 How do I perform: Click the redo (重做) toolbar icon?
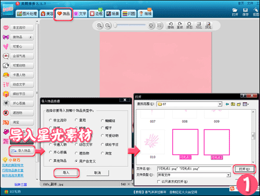(x=180, y=25)
